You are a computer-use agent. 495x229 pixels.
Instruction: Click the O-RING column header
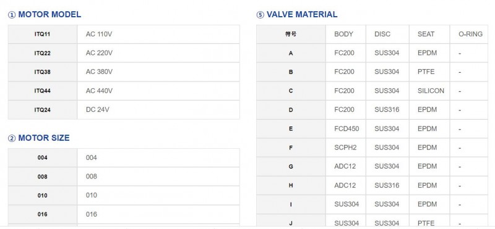[x=469, y=35]
